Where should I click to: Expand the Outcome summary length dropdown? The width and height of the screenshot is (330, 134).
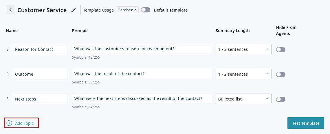243,74
